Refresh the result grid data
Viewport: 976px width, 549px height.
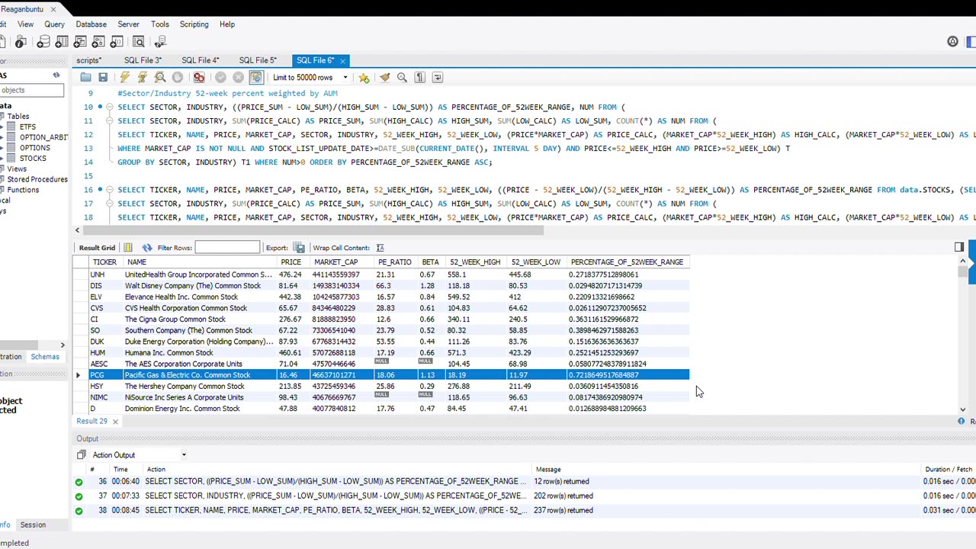[146, 248]
